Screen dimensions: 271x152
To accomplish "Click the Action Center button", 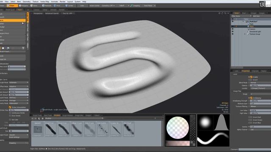I will pyautogui.click(x=94, y=5).
